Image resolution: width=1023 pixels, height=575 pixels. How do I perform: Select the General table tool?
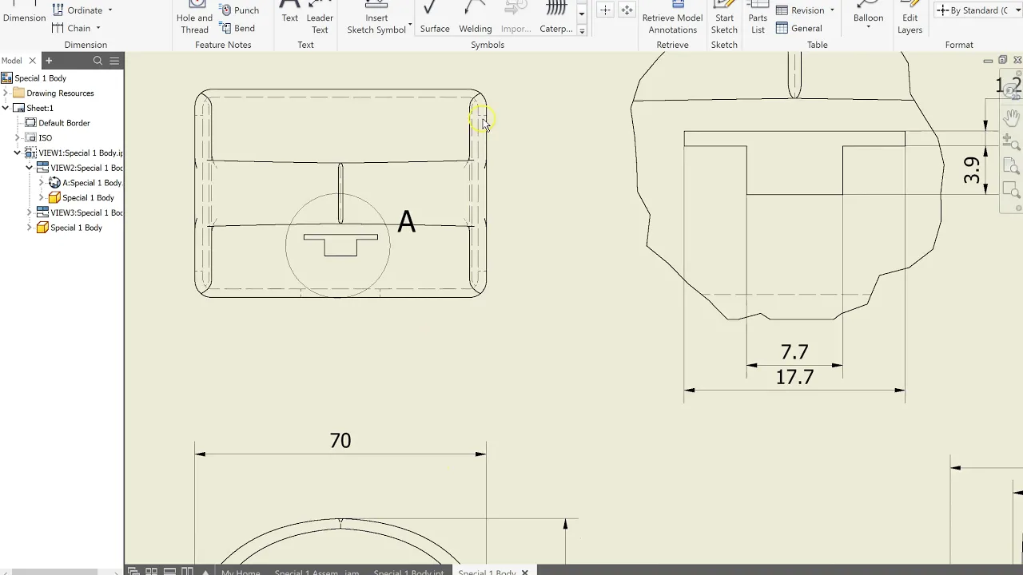click(798, 28)
